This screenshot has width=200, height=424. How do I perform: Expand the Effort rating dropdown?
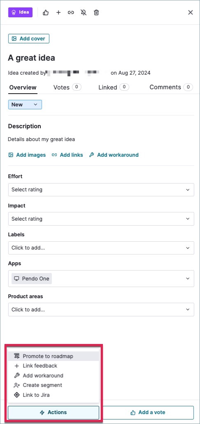pyautogui.click(x=101, y=190)
